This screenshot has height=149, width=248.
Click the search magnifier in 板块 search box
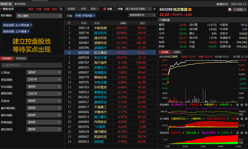point(150,9)
